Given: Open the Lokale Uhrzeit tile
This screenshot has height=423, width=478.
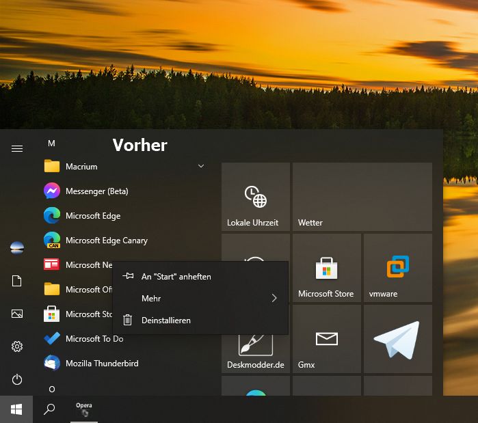Looking at the screenshot, I should click(256, 197).
